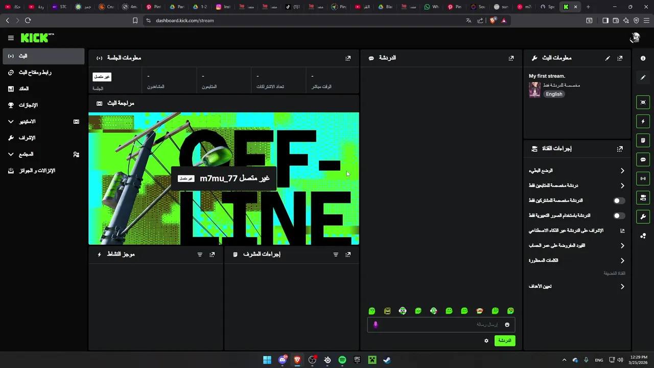The height and width of the screenshot is (368, 654).
Task: Expand followers-only chat (للمتابعين فقط) options
Action: tap(577, 186)
